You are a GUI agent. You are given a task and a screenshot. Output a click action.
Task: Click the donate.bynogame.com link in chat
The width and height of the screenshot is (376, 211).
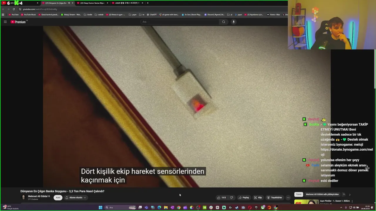pyautogui.click(x=347, y=152)
